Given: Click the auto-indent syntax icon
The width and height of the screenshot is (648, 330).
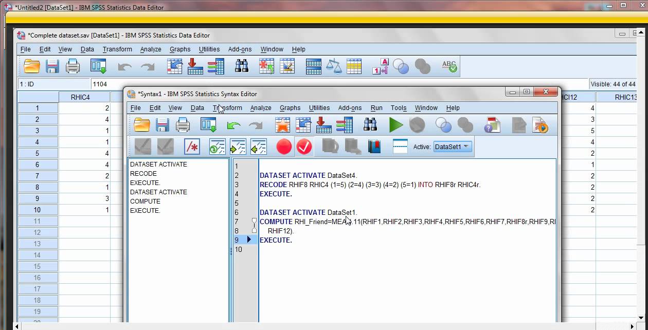Looking at the screenshot, I should [217, 147].
